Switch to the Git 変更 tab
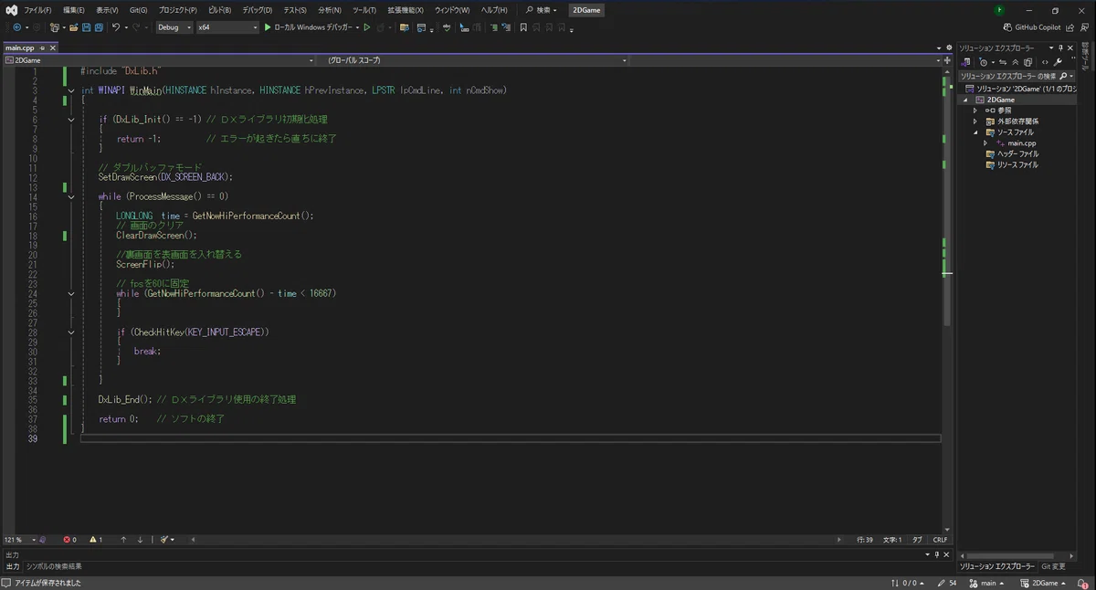This screenshot has width=1096, height=590. [1053, 566]
